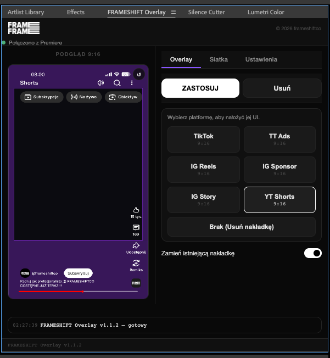Click the Subskrypcje chip in preview

pyautogui.click(x=42, y=97)
